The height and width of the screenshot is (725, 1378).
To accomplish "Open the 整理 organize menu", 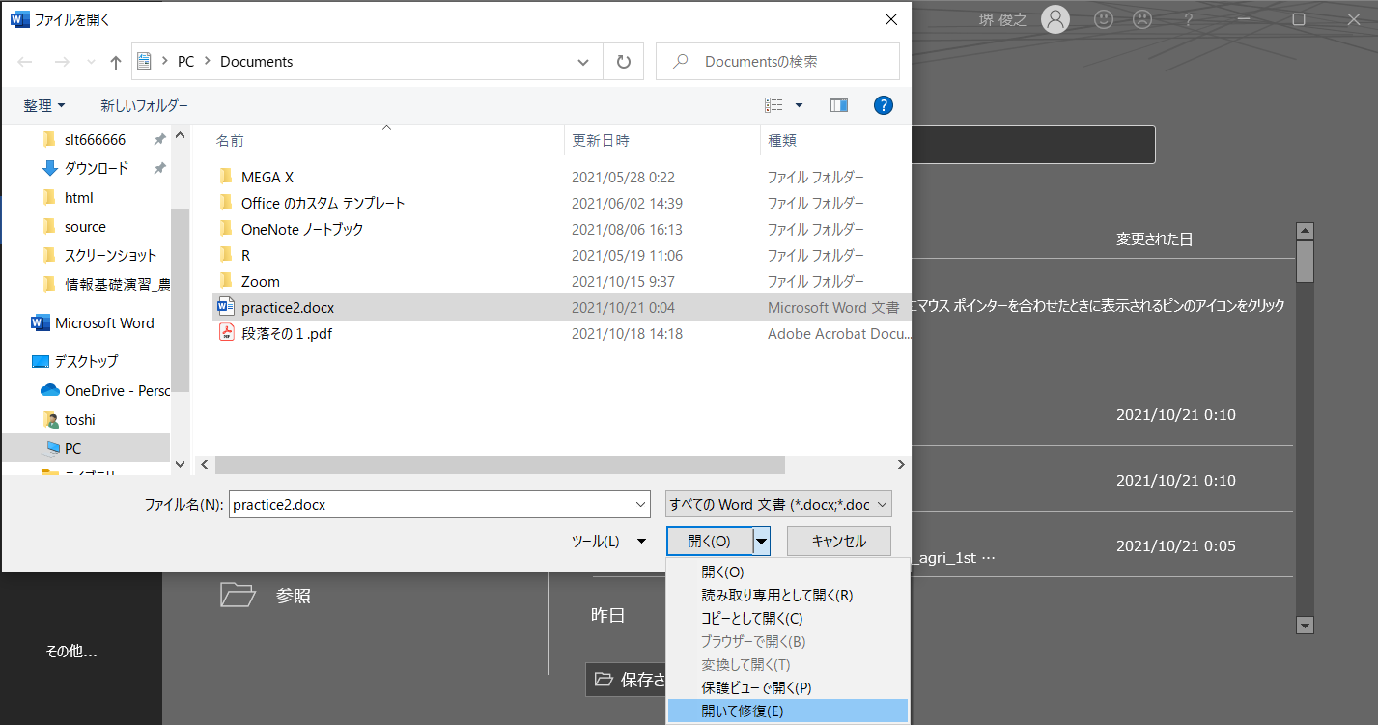I will click(x=44, y=105).
